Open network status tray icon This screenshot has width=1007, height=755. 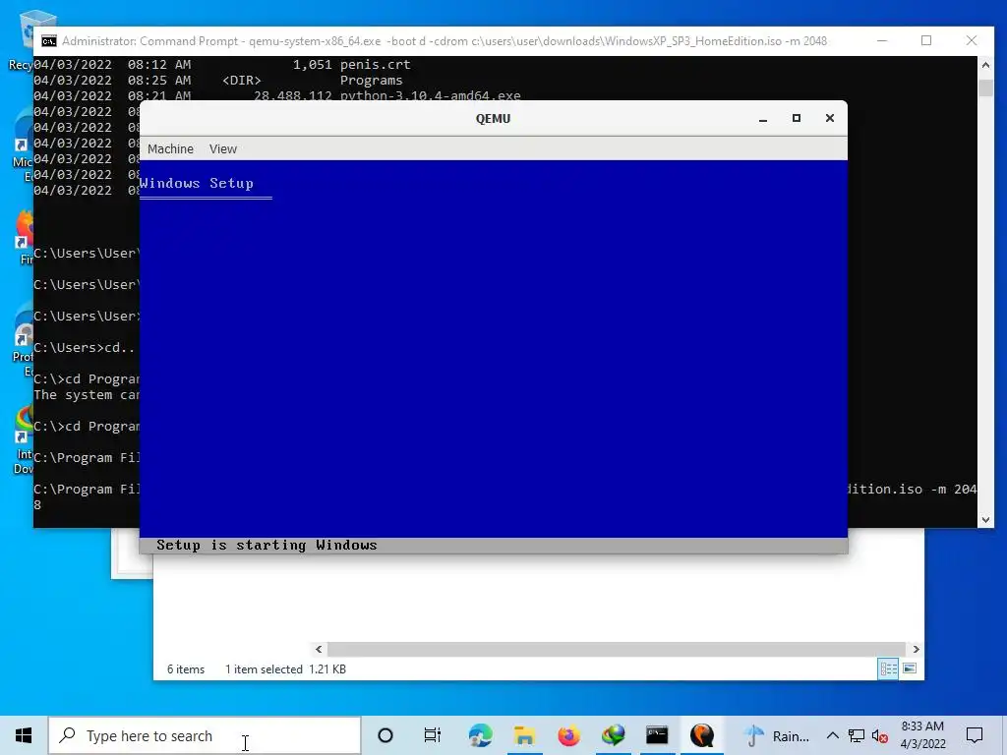pos(857,735)
